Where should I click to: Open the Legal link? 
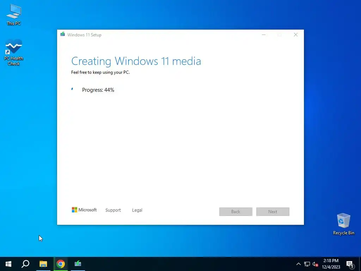(x=137, y=210)
